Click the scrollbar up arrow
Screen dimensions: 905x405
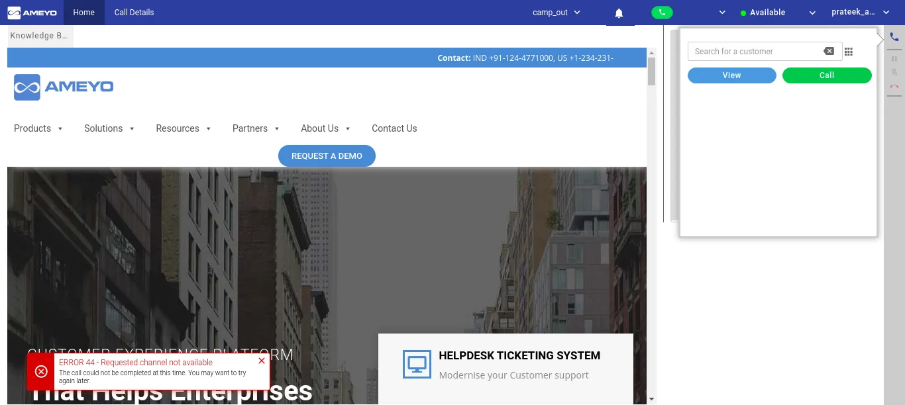click(651, 53)
